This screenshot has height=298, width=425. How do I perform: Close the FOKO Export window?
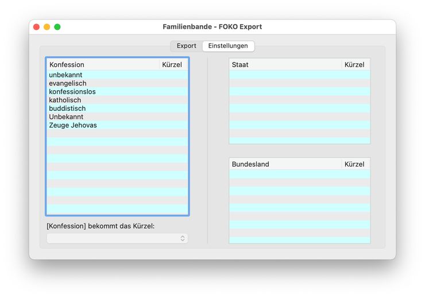pyautogui.click(x=37, y=27)
